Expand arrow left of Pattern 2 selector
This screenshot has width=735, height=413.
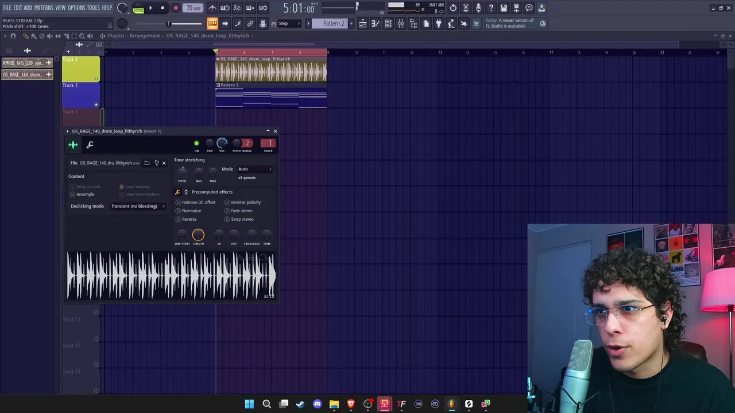coord(308,24)
